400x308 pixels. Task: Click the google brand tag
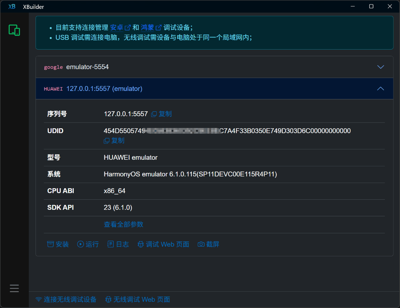(x=53, y=67)
